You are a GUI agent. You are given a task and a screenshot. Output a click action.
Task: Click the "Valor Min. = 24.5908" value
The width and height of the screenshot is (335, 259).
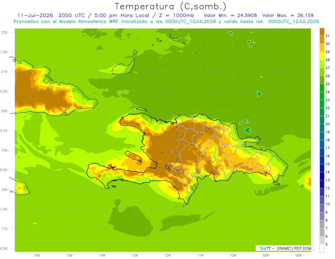pos(230,15)
